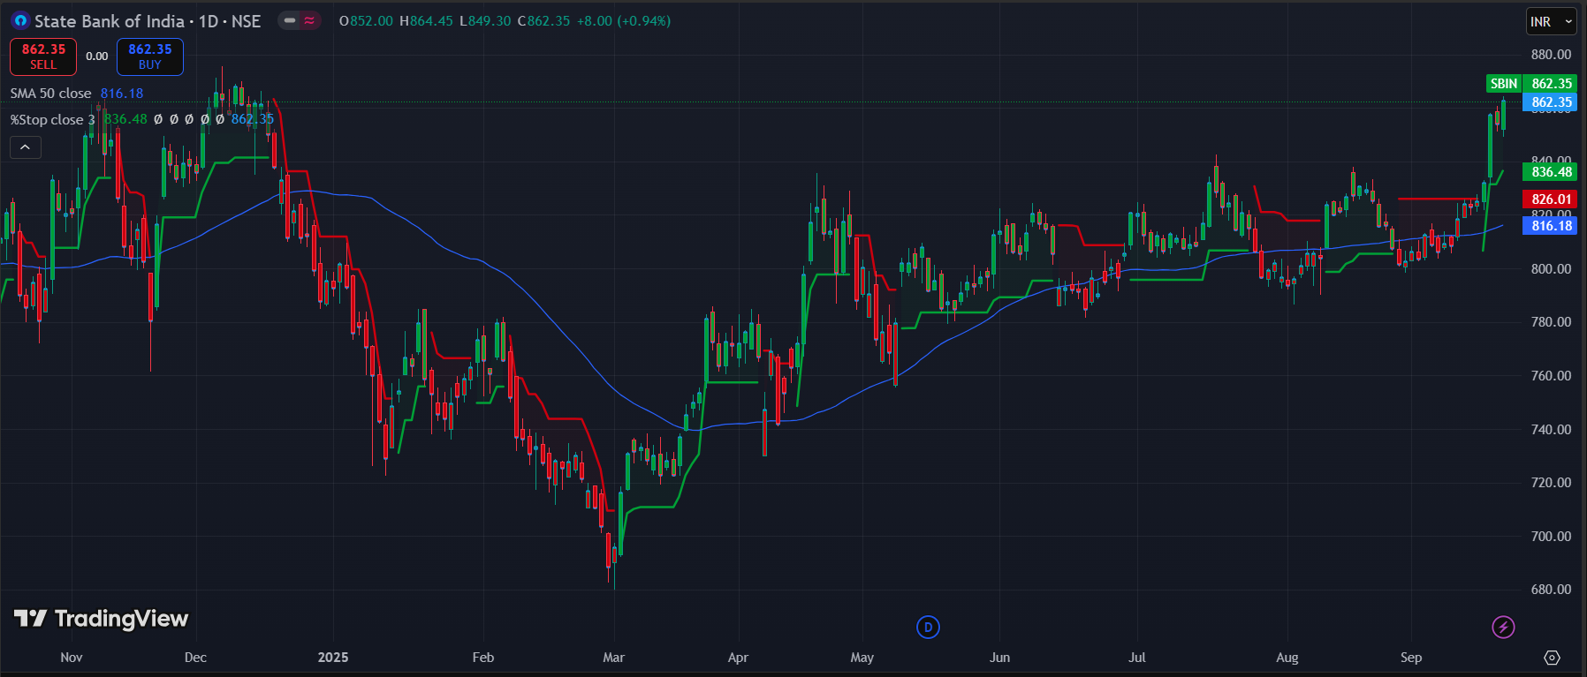
Task: Select the SMA 50 close indicator legend
Action: pos(51,94)
